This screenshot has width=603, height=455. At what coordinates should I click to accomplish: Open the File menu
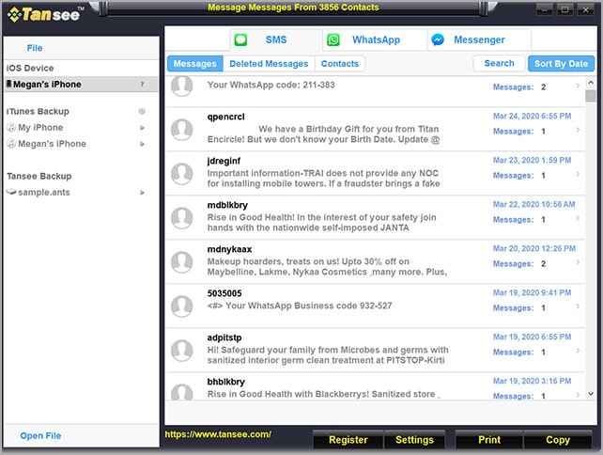(35, 47)
